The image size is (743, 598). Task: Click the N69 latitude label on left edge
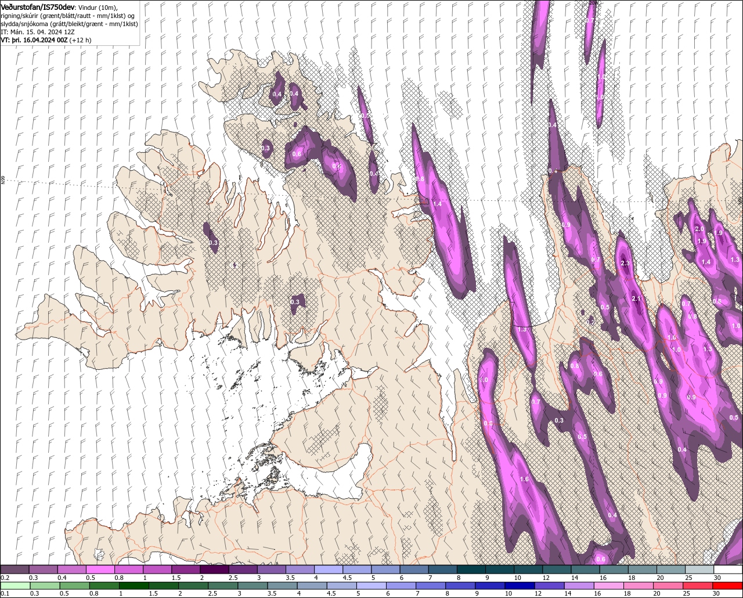pos(3,181)
